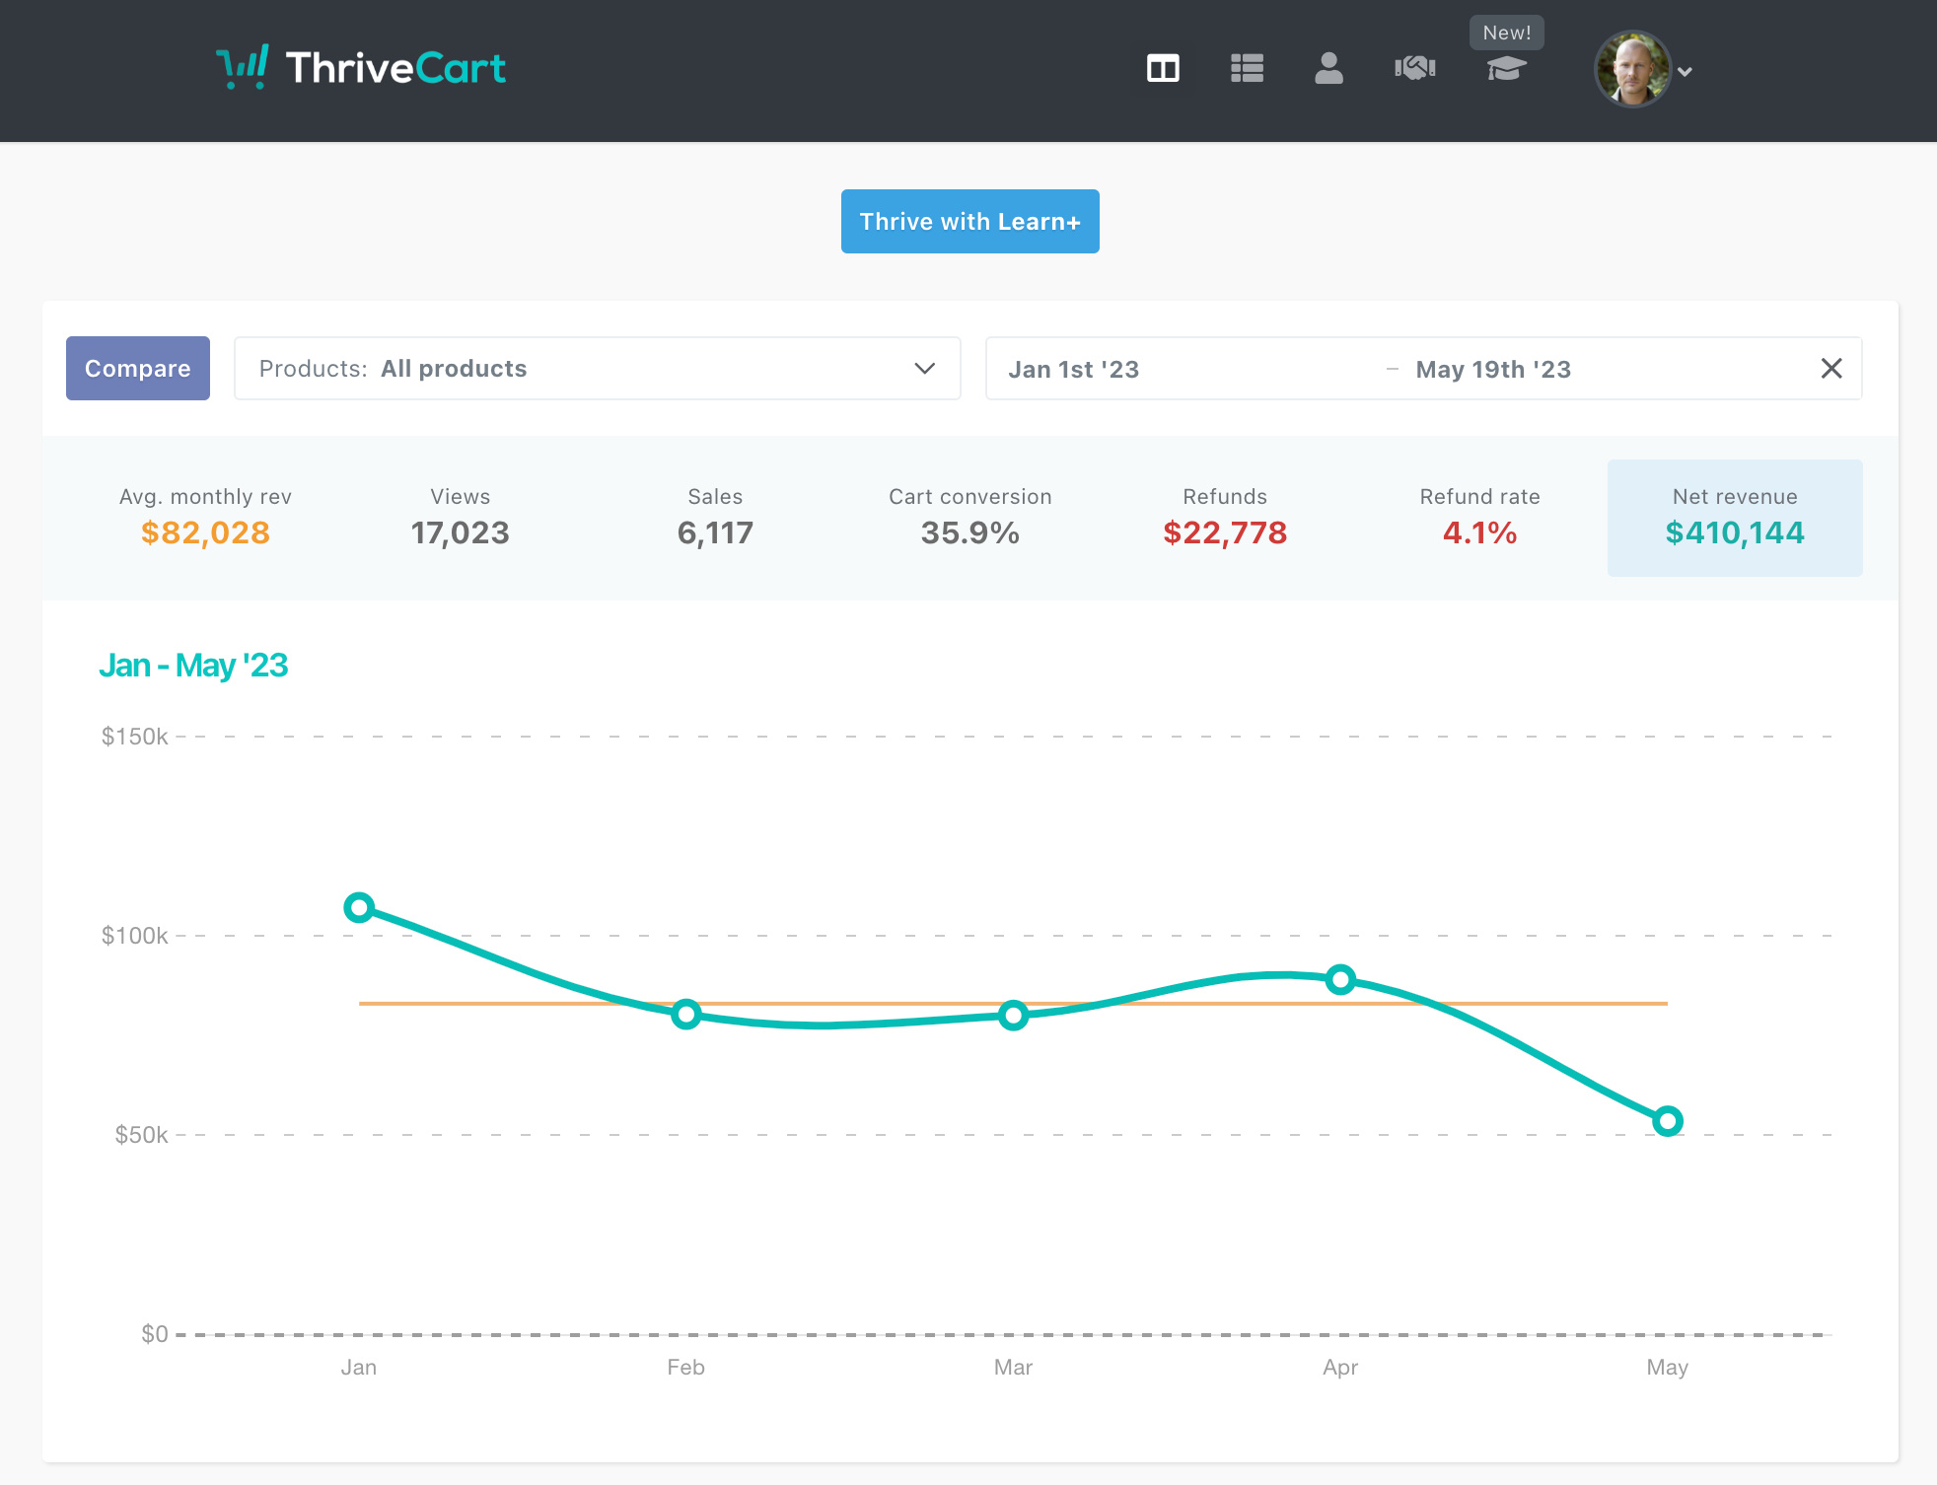Select the Avg. monthly rev metric

click(205, 518)
